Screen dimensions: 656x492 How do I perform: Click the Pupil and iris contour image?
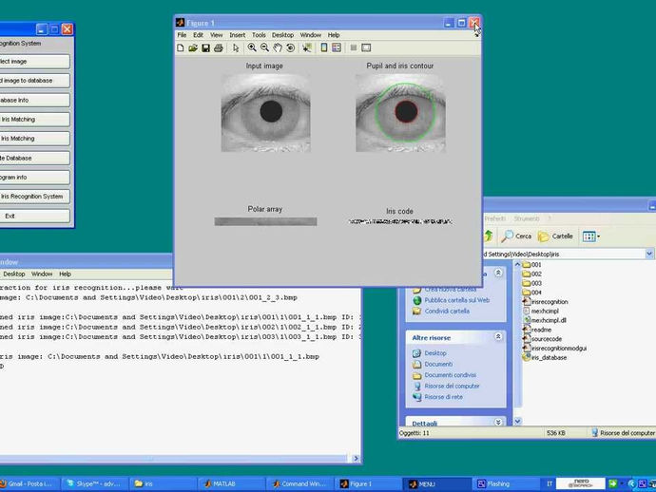[400, 113]
